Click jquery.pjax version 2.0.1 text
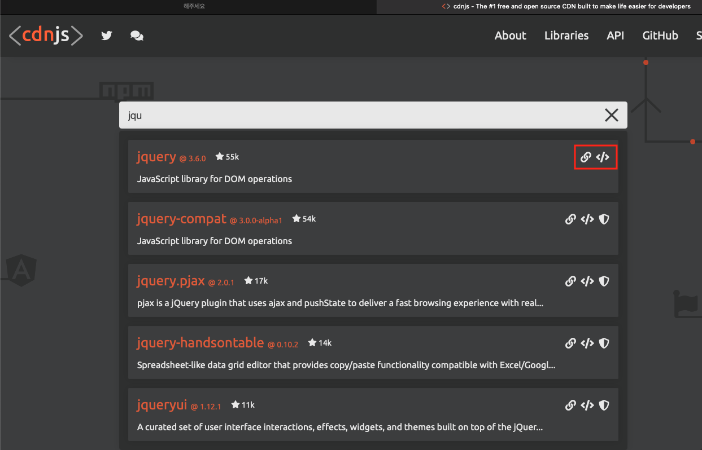 click(x=221, y=283)
